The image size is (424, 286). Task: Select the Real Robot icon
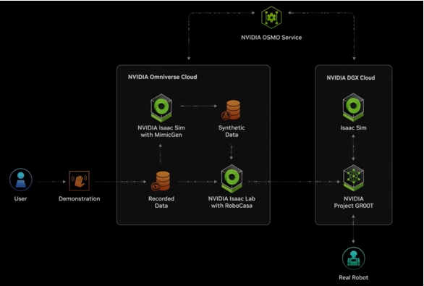point(353,258)
